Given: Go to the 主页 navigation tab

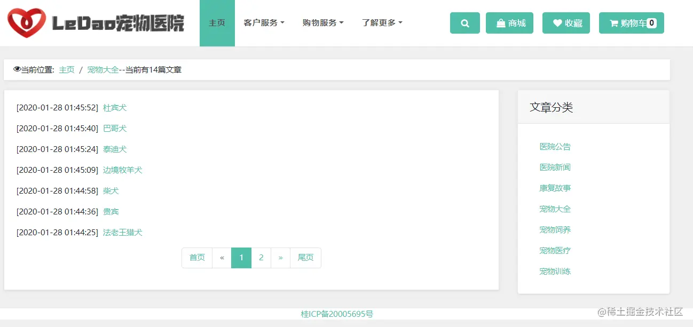Looking at the screenshot, I should pos(217,23).
